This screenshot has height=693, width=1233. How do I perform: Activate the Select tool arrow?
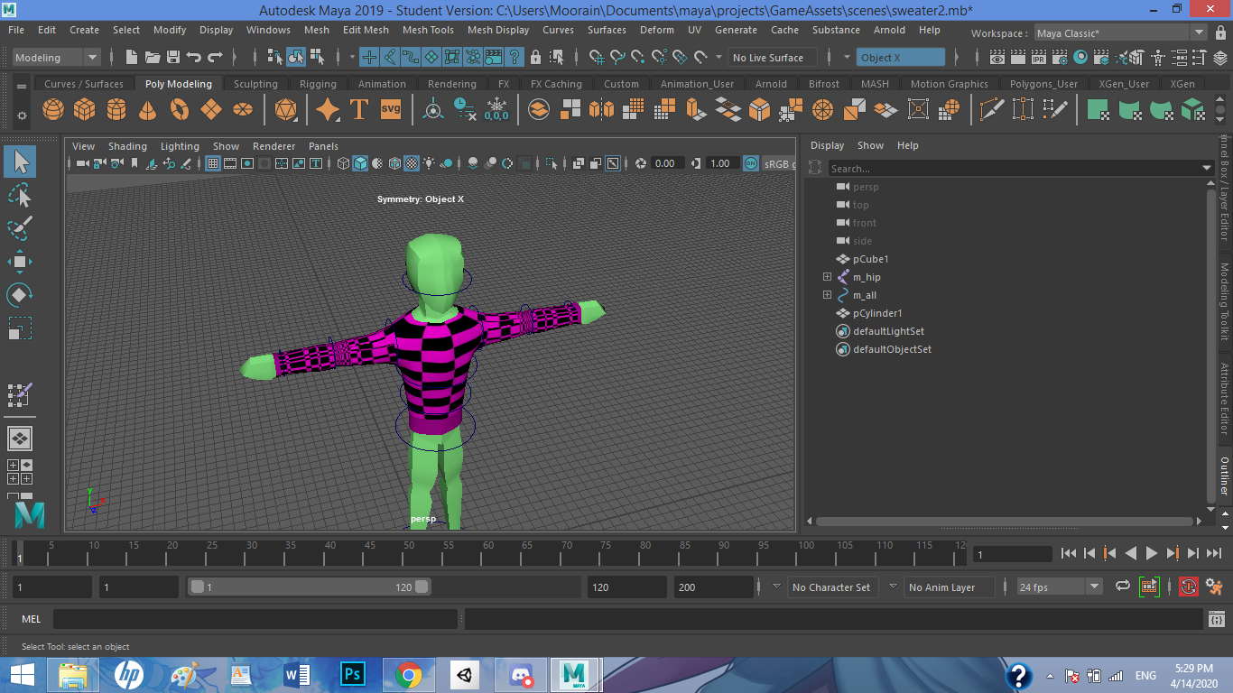20,162
